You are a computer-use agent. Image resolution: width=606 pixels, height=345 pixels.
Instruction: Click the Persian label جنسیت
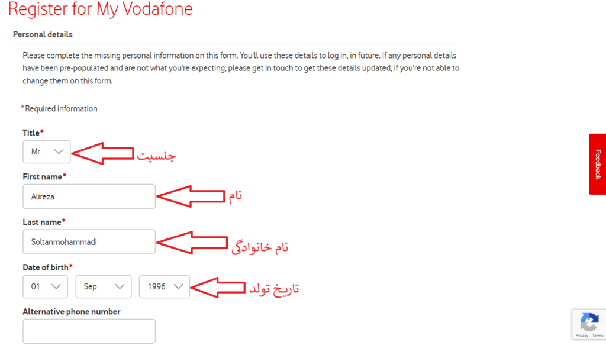(x=157, y=156)
